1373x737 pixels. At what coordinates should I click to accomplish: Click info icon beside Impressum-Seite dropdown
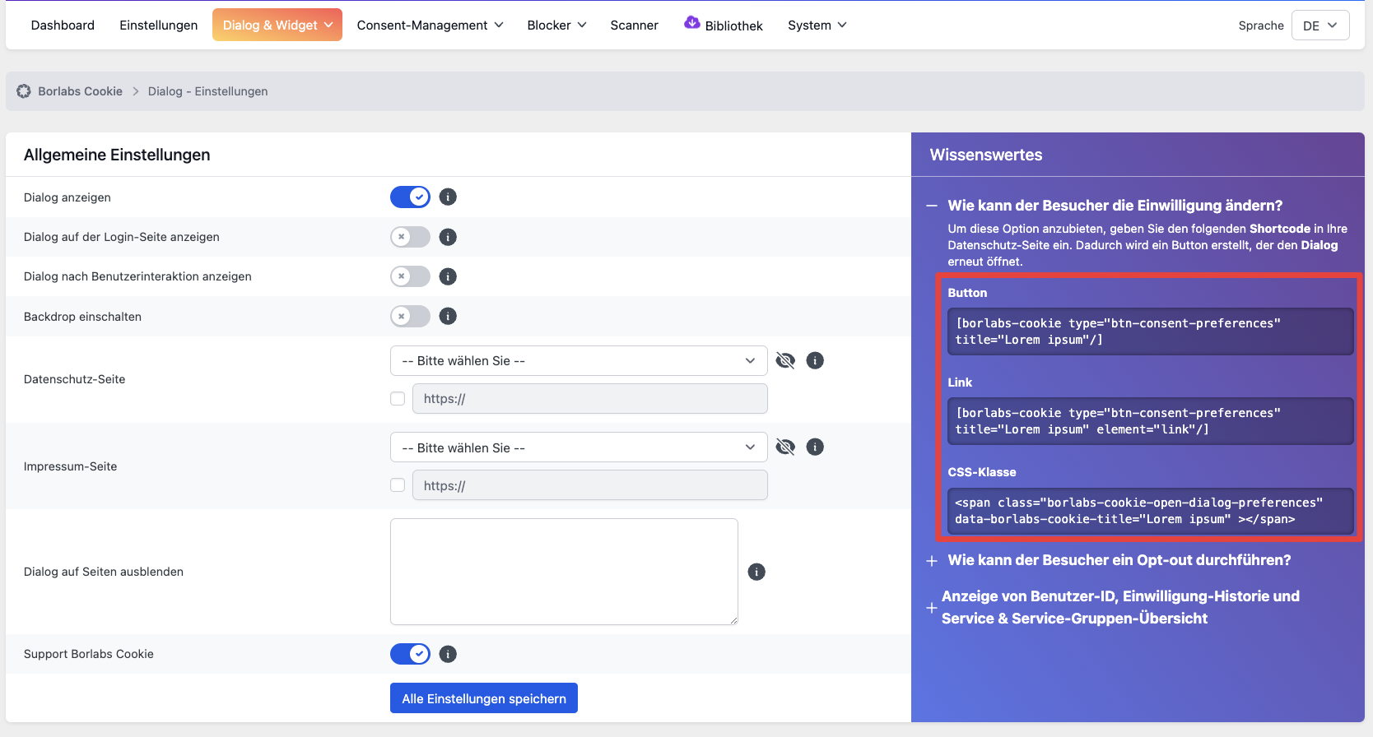(x=815, y=447)
